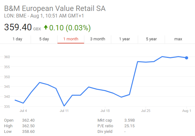
Task: Select the 1 month range tab
Action: click(x=71, y=39)
